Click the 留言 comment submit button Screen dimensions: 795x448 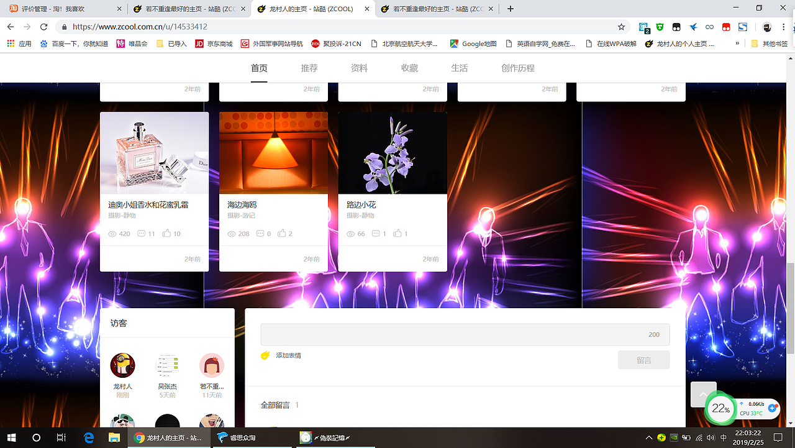point(643,360)
